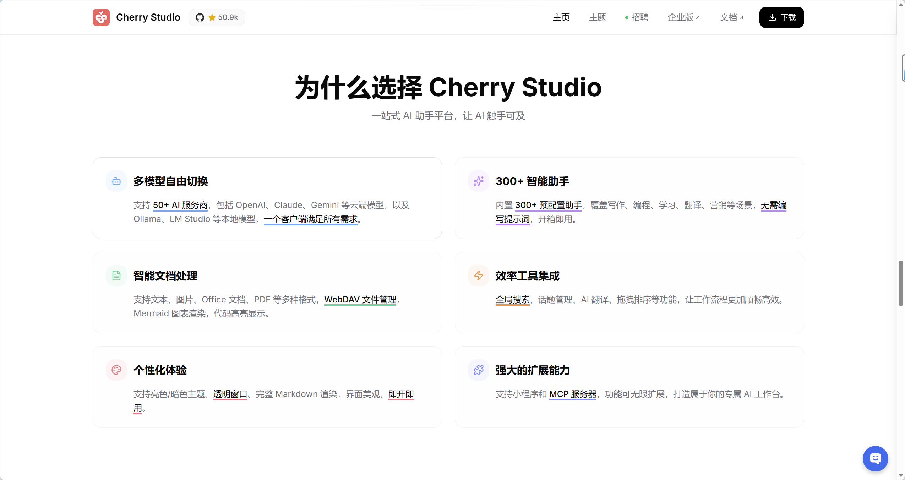
Task: Click the 效率工具集成 card title
Action: point(527,276)
